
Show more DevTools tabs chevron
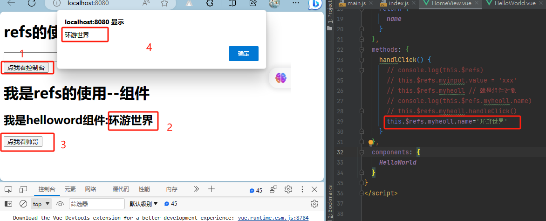click(197, 189)
